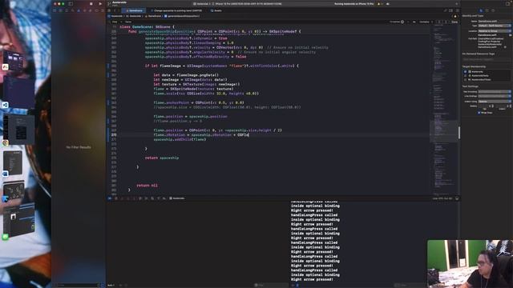513x288 pixels.
Task: Open the Indent Using dropdown
Action: pyautogui.click(x=495, y=102)
